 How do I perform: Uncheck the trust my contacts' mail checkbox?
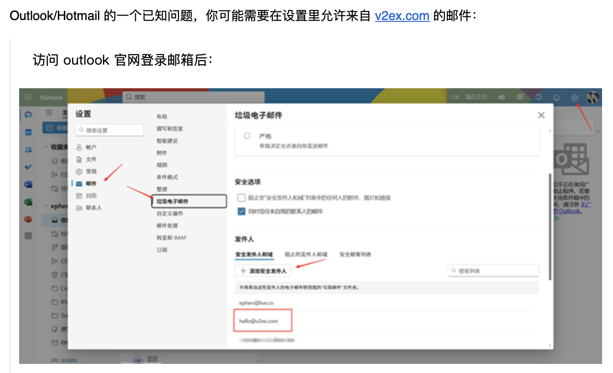click(x=242, y=212)
